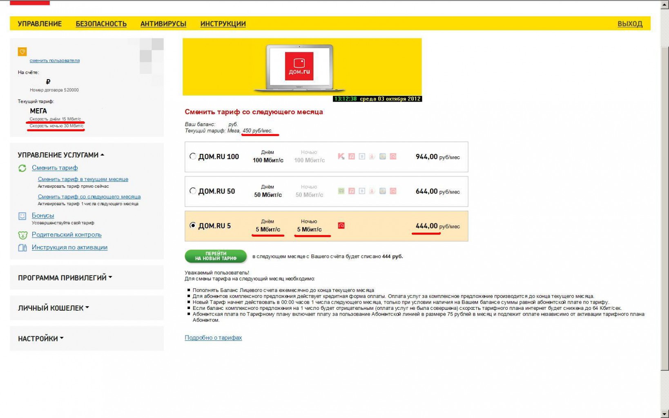
Task: Click the book icon beside Инструкция по активации
Action: coord(22,248)
